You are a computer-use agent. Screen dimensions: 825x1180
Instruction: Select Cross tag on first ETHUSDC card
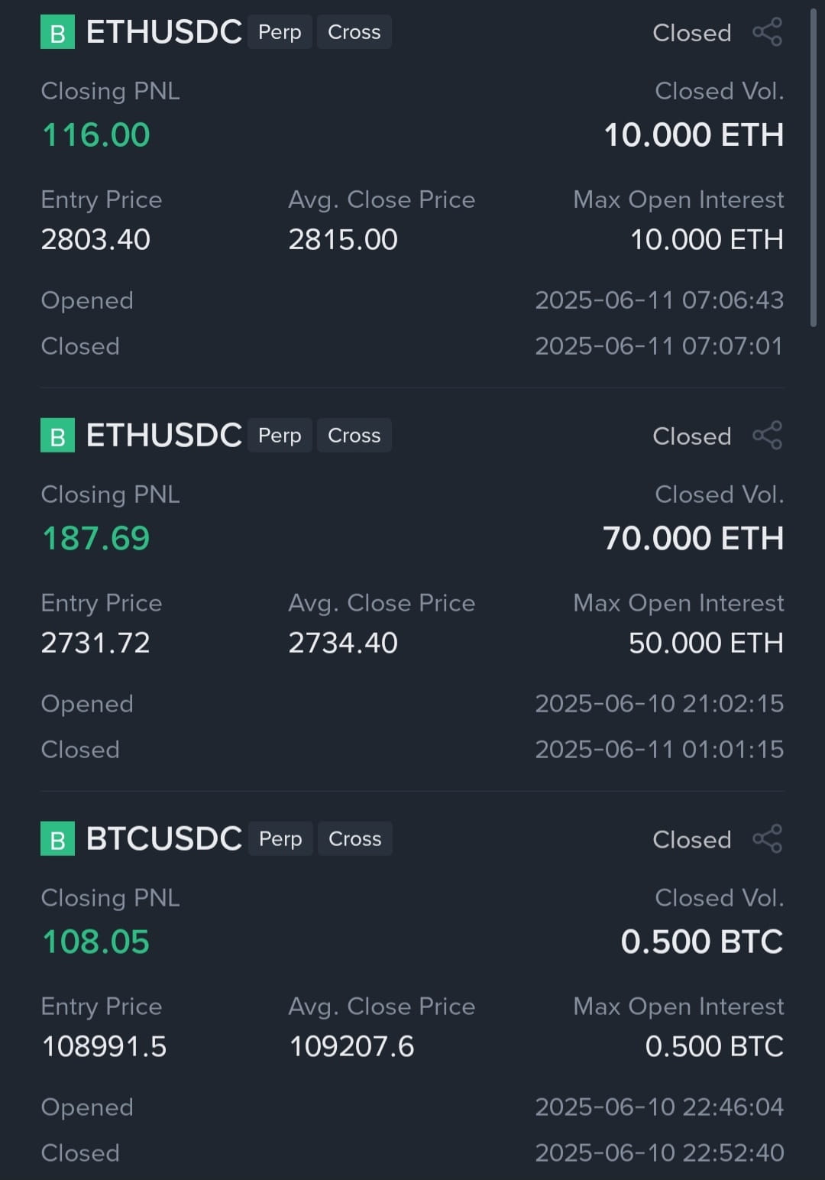(354, 32)
